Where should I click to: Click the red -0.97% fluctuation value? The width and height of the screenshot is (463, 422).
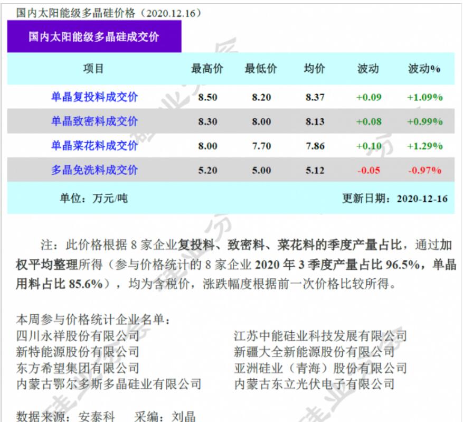[x=424, y=171]
